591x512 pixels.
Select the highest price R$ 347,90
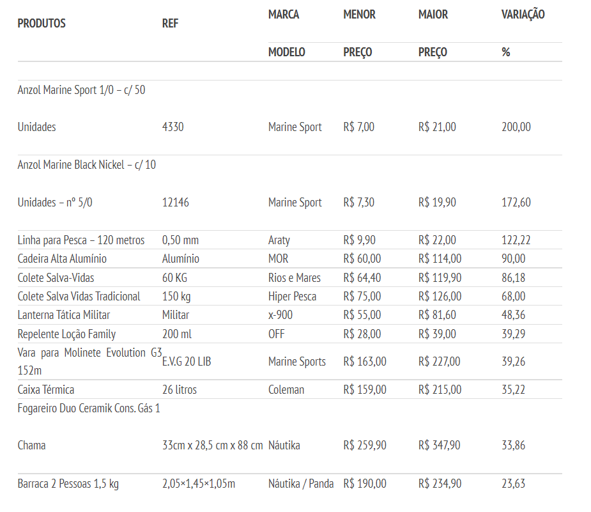(x=440, y=445)
